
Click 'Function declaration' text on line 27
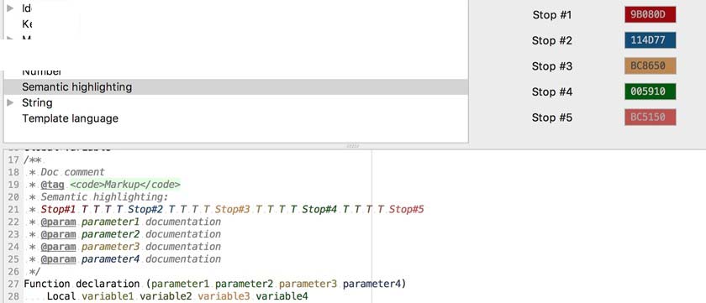pos(82,285)
